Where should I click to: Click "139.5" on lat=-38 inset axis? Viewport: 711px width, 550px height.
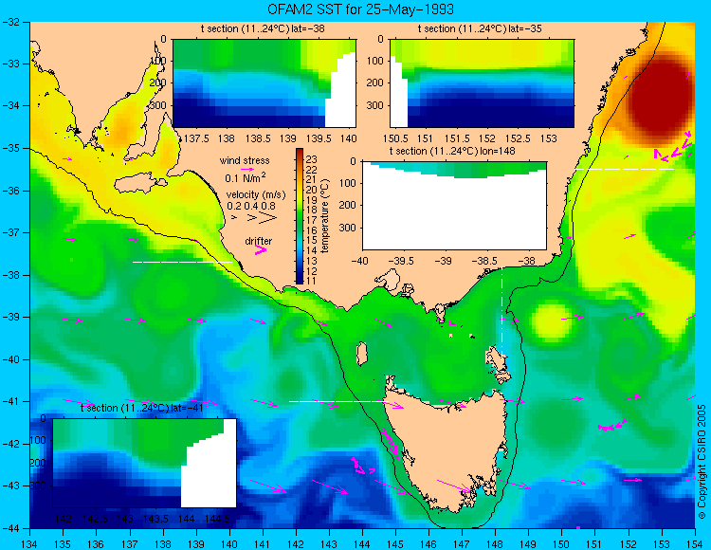pos(319,137)
